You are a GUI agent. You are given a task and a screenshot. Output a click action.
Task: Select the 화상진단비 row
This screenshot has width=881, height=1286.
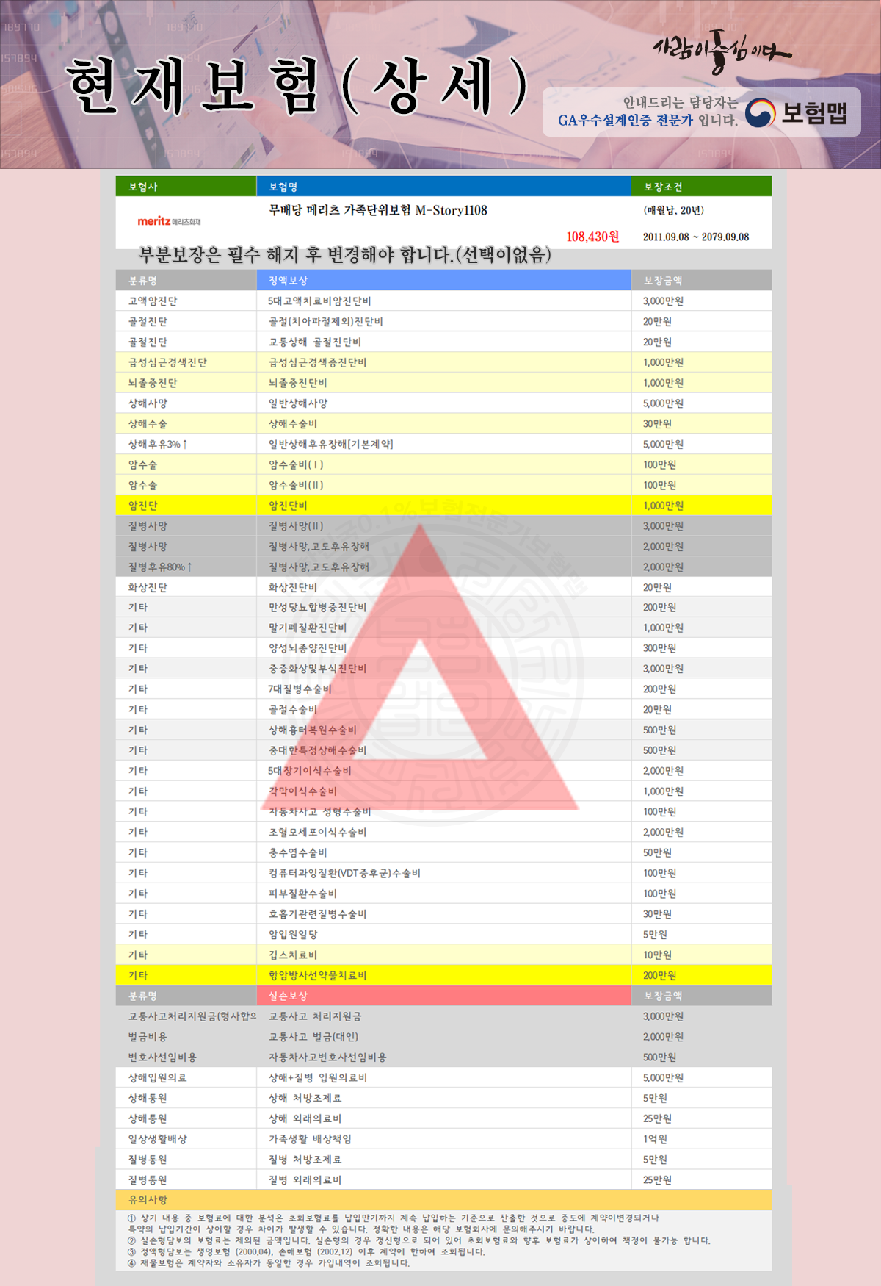point(443,587)
